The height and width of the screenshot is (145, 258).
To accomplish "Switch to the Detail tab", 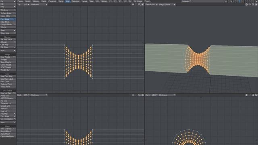I will pyautogui.click(x=44, y=1).
